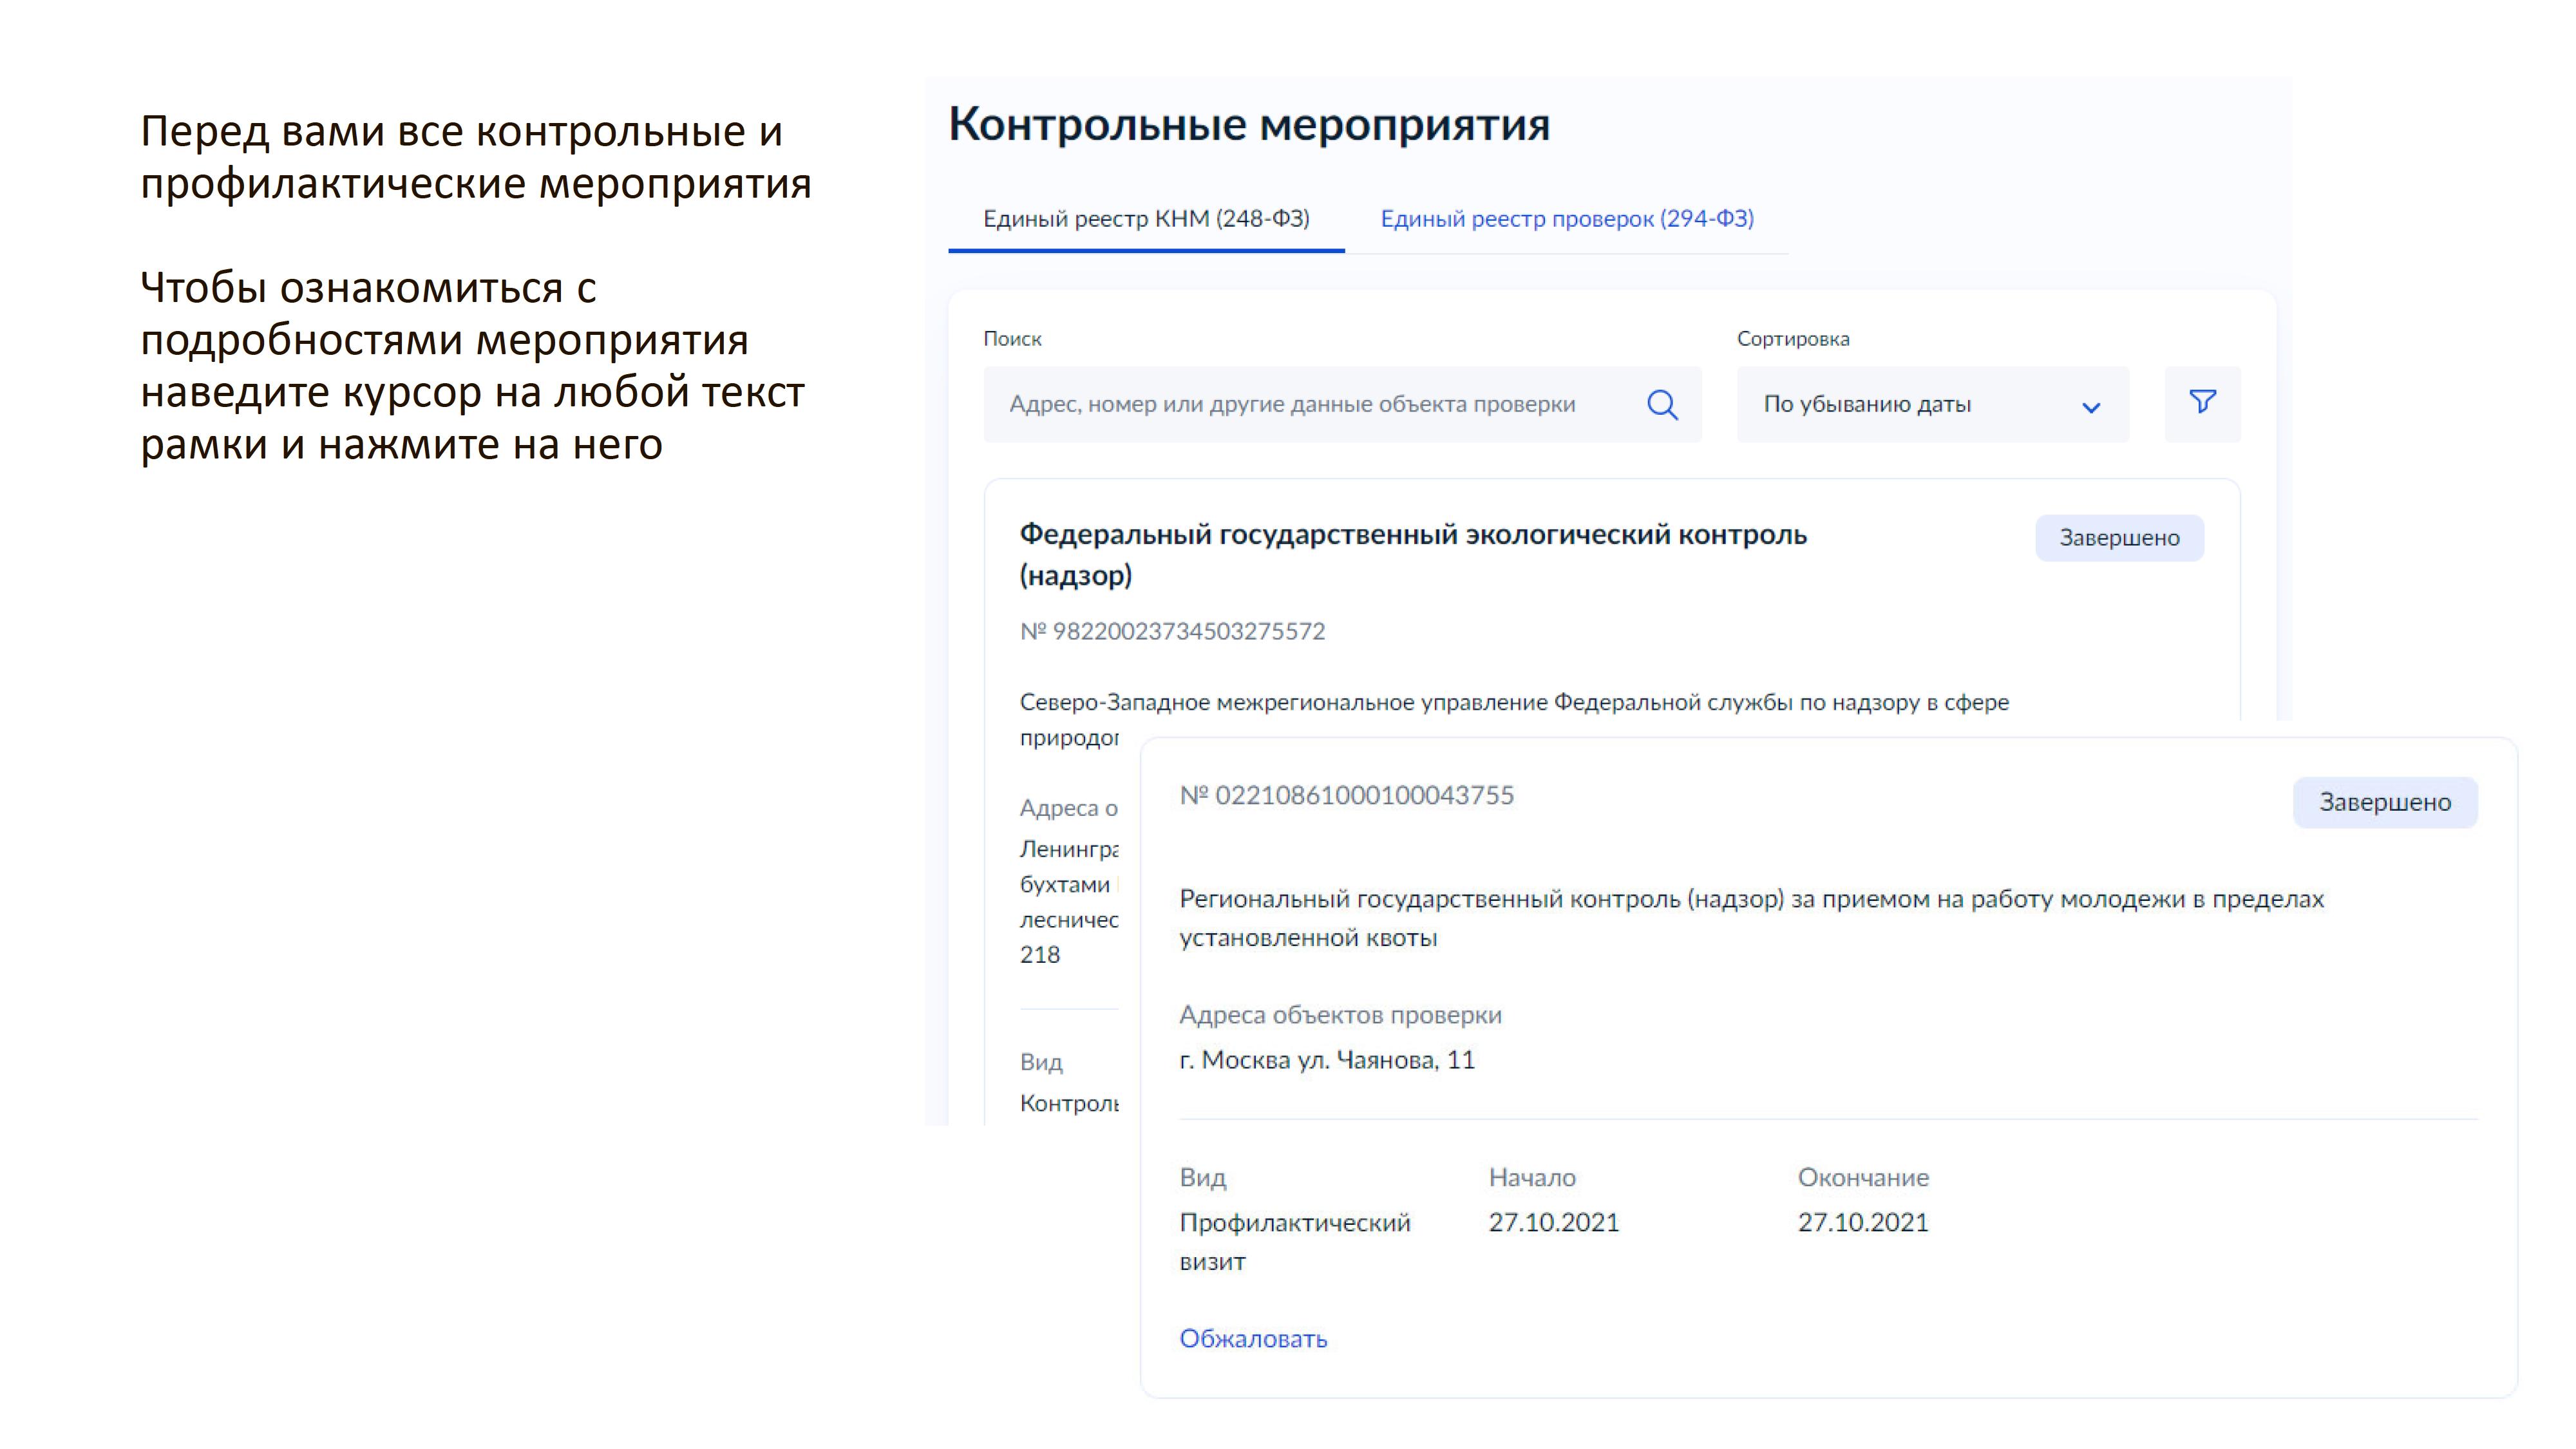Click the end date 27.10.2021 under 'Окончание'
This screenshot has height=1449, width=2576.
pyautogui.click(x=1862, y=1222)
